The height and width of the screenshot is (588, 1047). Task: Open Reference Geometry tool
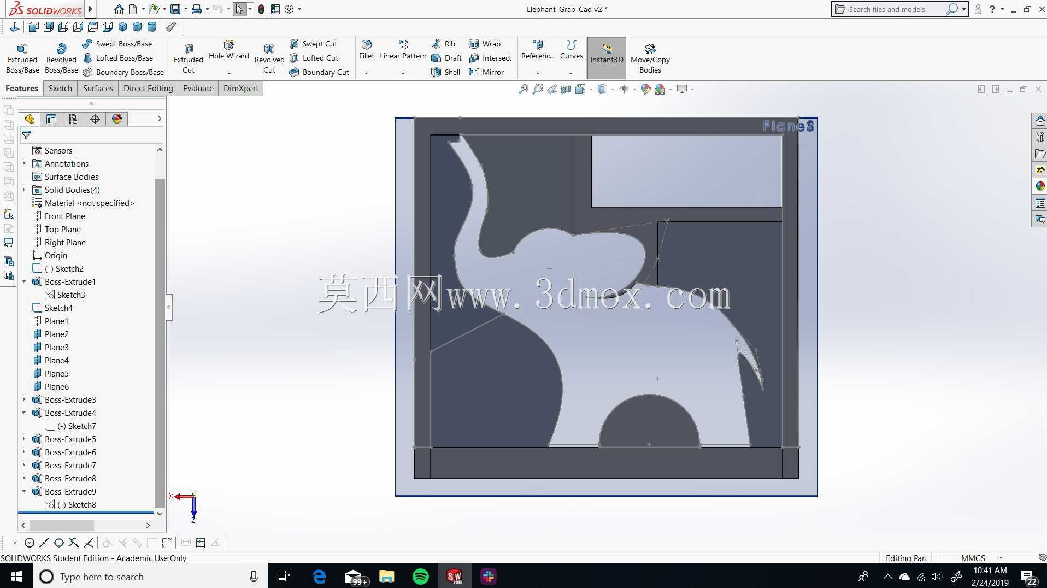coord(538,50)
